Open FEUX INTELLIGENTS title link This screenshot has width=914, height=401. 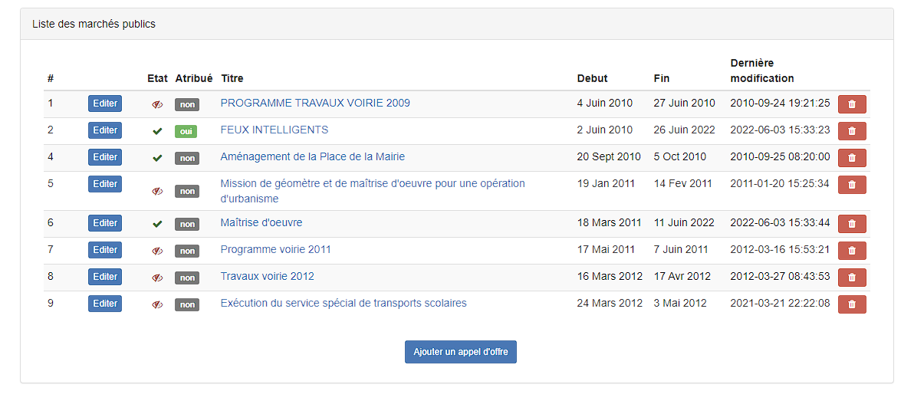[x=274, y=130]
